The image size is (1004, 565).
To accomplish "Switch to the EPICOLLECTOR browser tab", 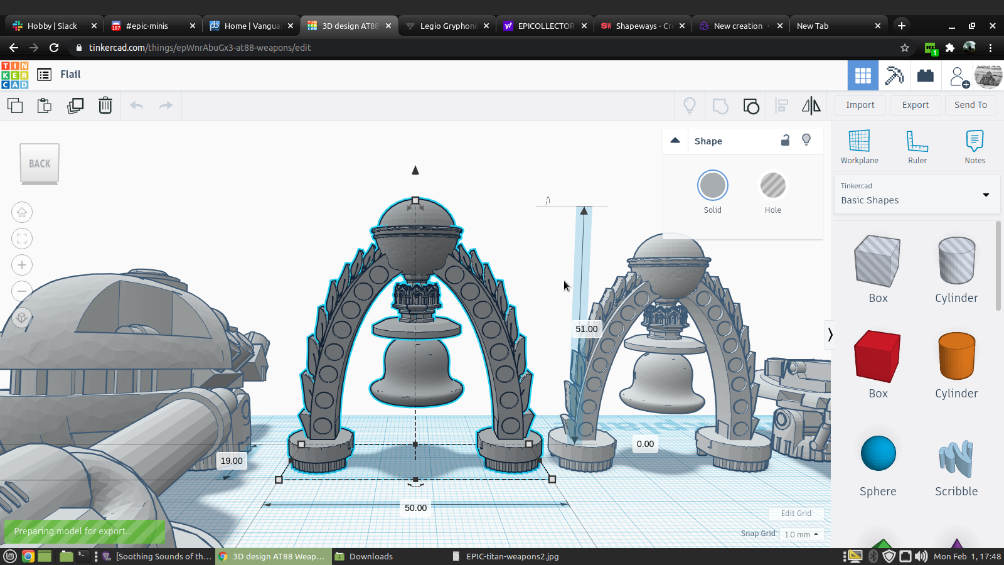I will (545, 26).
